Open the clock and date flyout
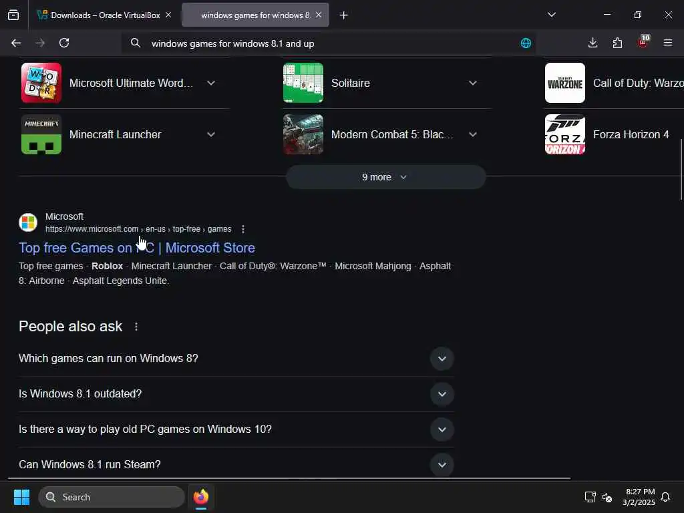 [x=639, y=497]
